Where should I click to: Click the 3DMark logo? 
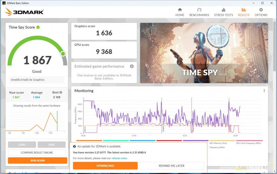point(24,12)
